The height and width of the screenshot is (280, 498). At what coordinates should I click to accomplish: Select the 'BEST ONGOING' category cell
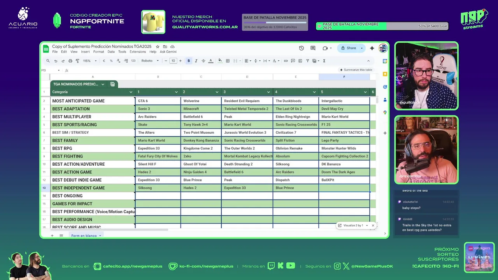[93, 196]
